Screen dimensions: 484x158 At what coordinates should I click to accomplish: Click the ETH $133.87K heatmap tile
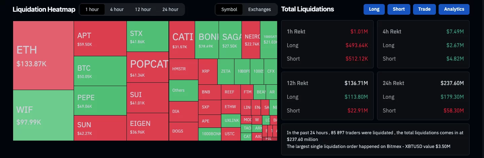coord(43,55)
